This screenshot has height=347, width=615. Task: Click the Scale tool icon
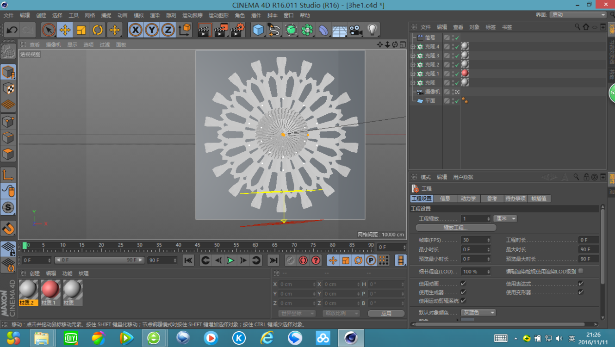tap(81, 31)
